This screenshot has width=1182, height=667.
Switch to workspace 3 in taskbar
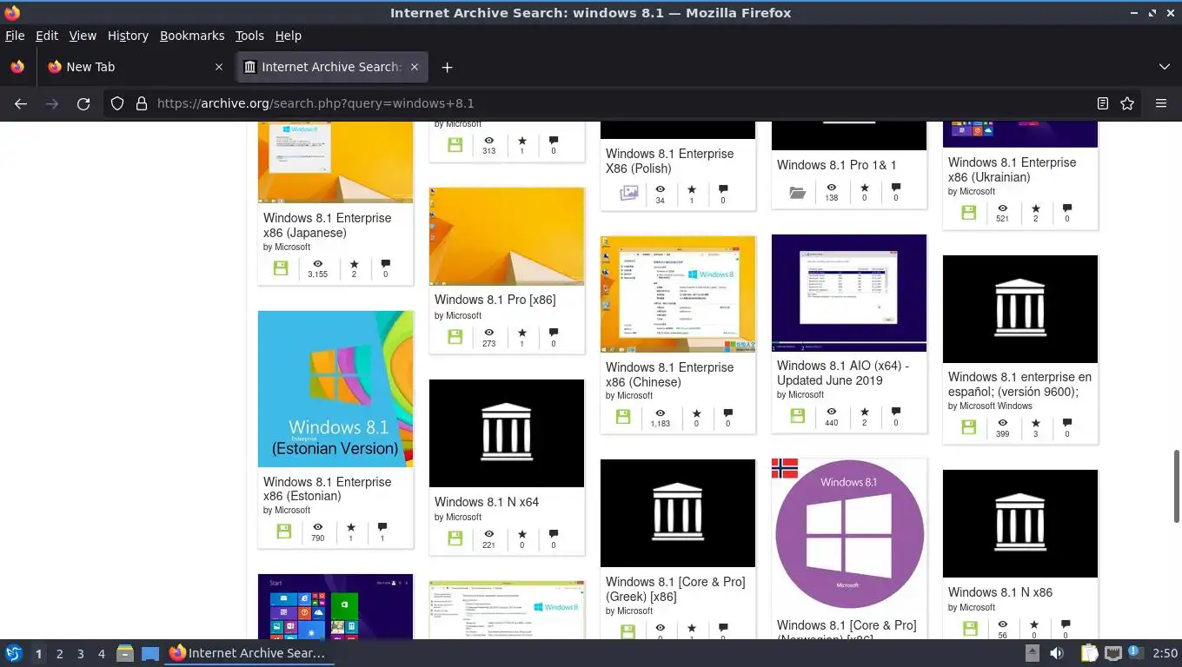point(80,654)
